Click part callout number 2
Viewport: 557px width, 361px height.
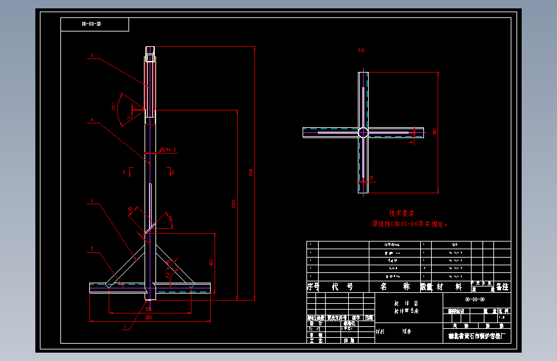pyautogui.click(x=92, y=249)
